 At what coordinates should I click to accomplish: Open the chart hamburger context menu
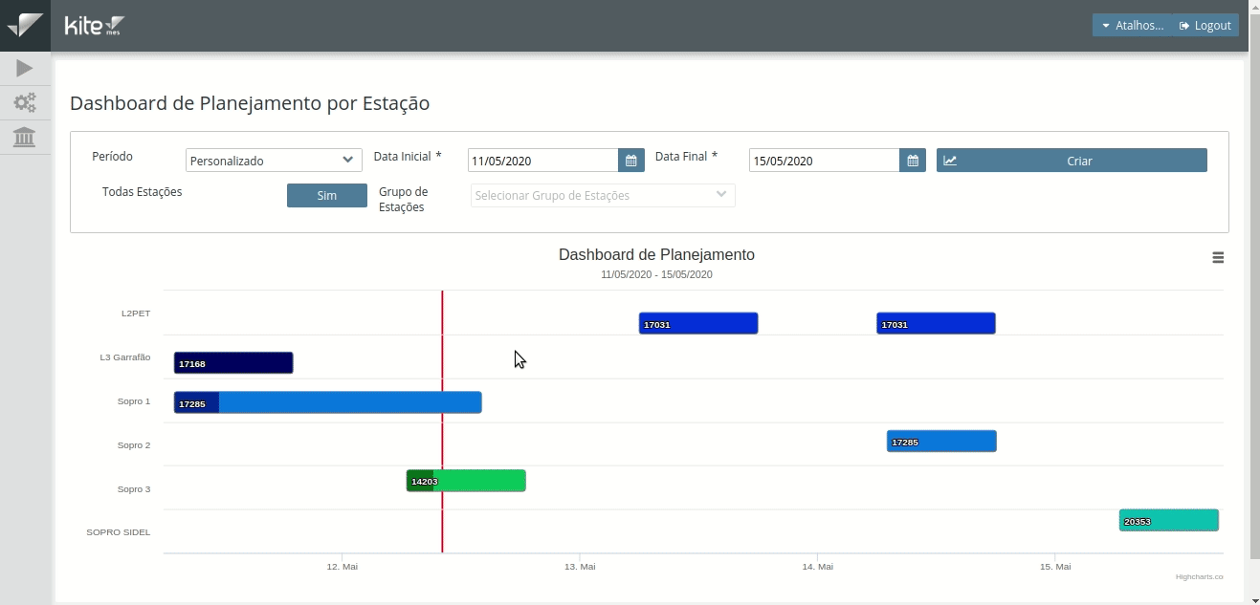[x=1218, y=258]
